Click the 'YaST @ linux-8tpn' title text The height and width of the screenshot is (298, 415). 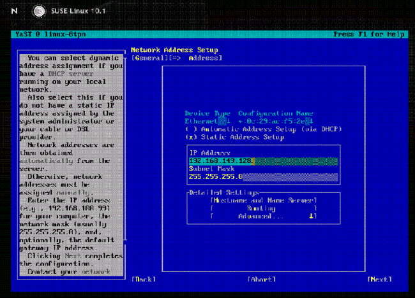click(50, 34)
